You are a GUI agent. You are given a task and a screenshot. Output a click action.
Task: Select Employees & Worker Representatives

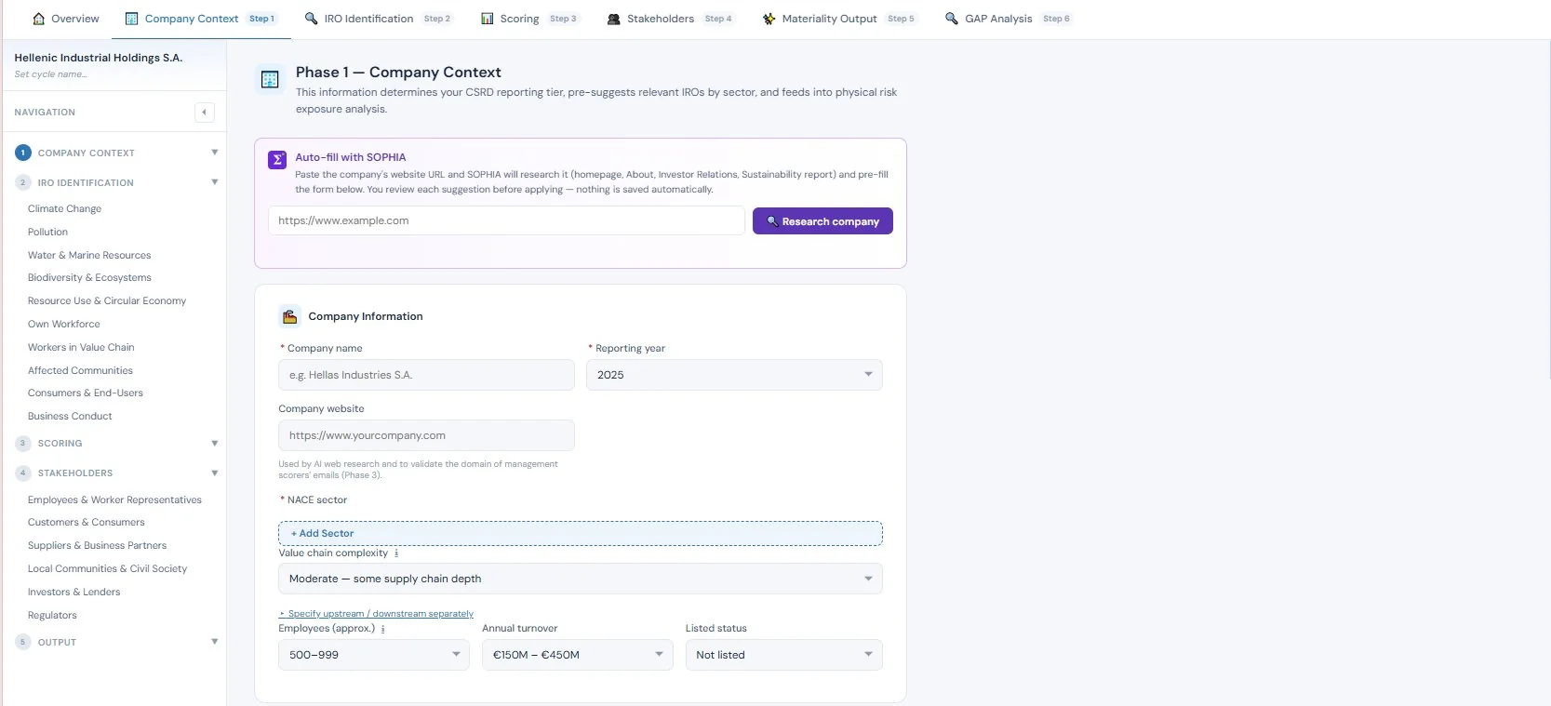(x=114, y=500)
